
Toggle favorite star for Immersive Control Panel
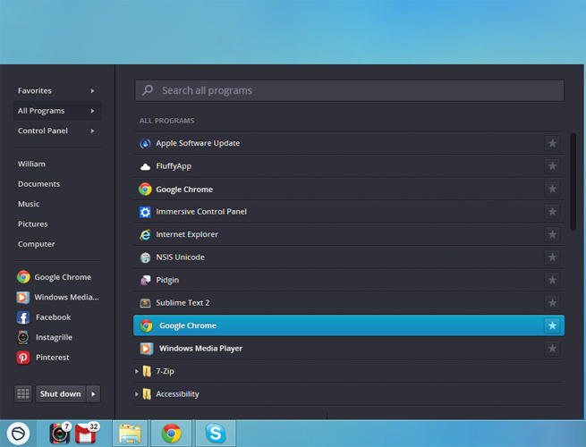(552, 212)
